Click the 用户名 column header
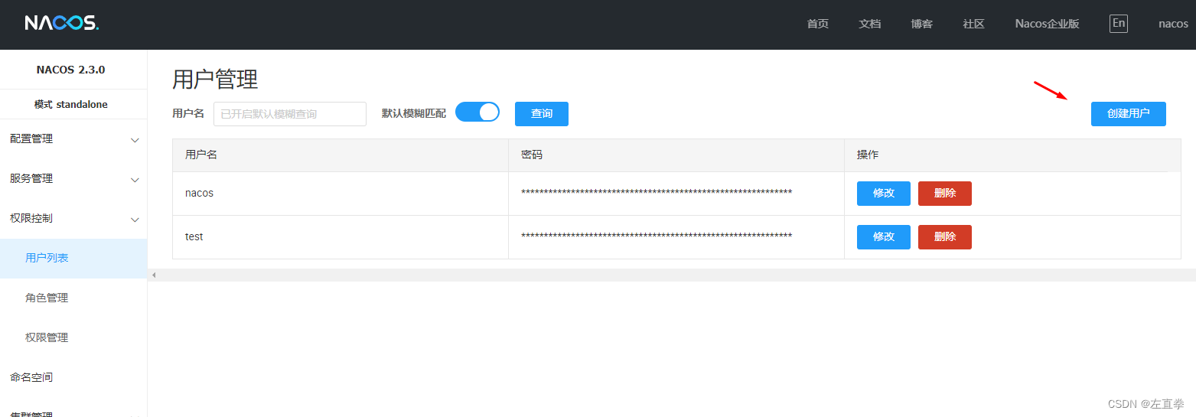This screenshot has height=417, width=1196. coord(341,155)
